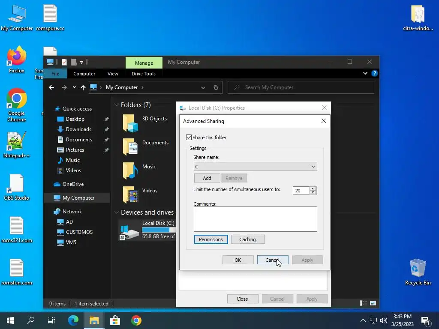This screenshot has width=439, height=329.
Task: Click the simultaneous users number field
Action: tap(301, 191)
